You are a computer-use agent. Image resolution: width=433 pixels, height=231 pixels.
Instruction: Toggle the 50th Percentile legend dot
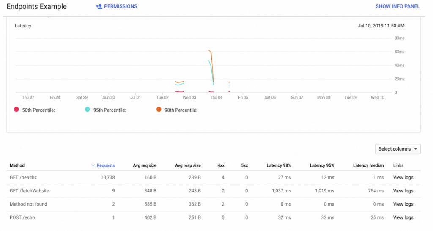(16, 110)
